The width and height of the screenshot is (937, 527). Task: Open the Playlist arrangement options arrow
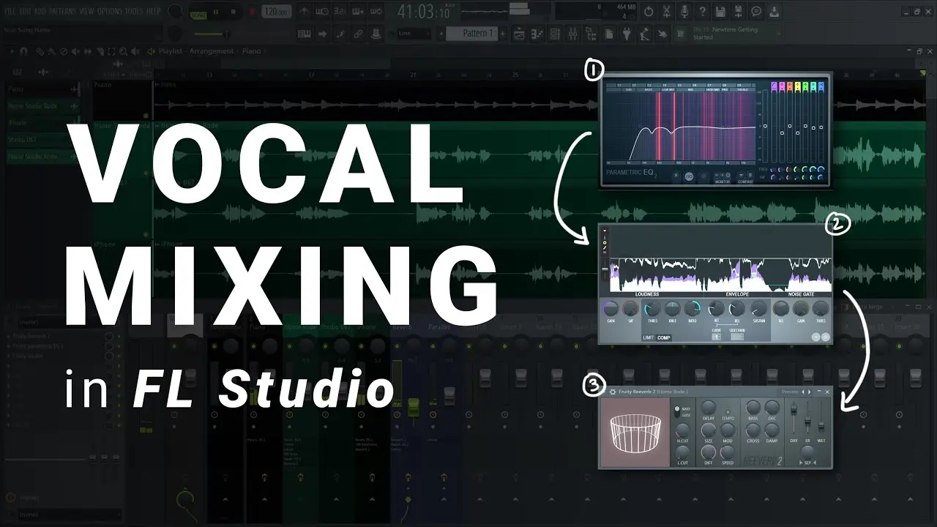pos(12,51)
